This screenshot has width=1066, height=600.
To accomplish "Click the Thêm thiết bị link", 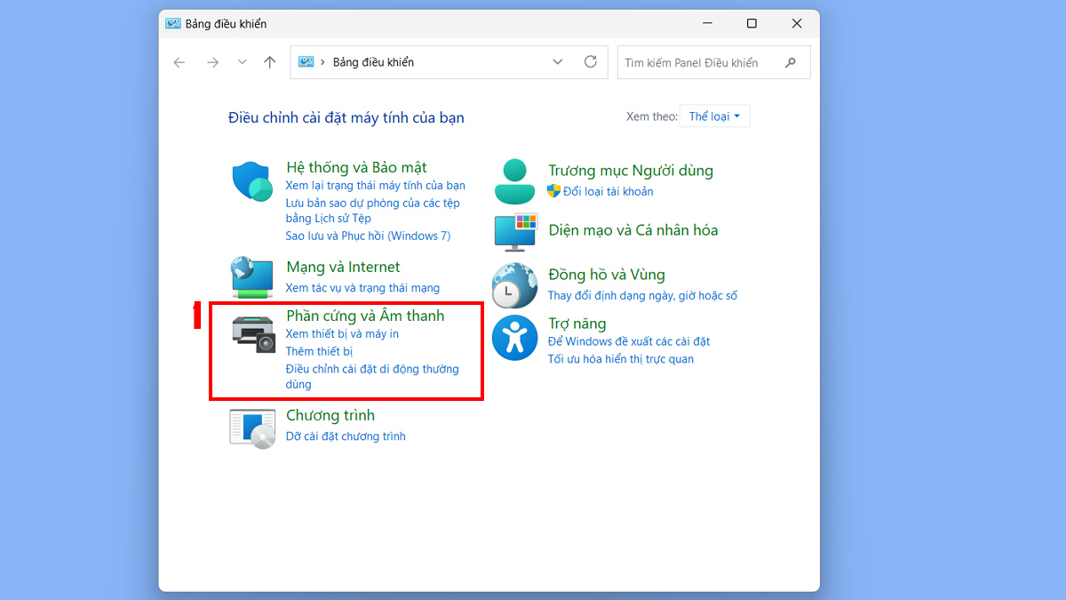I will (319, 352).
